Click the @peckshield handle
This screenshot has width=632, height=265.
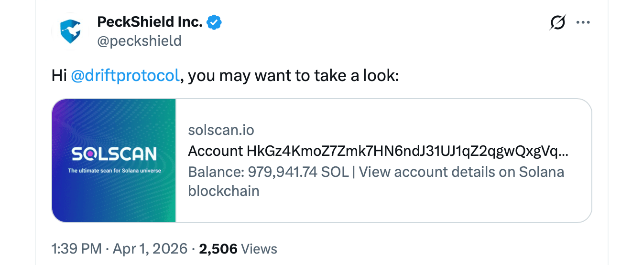(139, 41)
